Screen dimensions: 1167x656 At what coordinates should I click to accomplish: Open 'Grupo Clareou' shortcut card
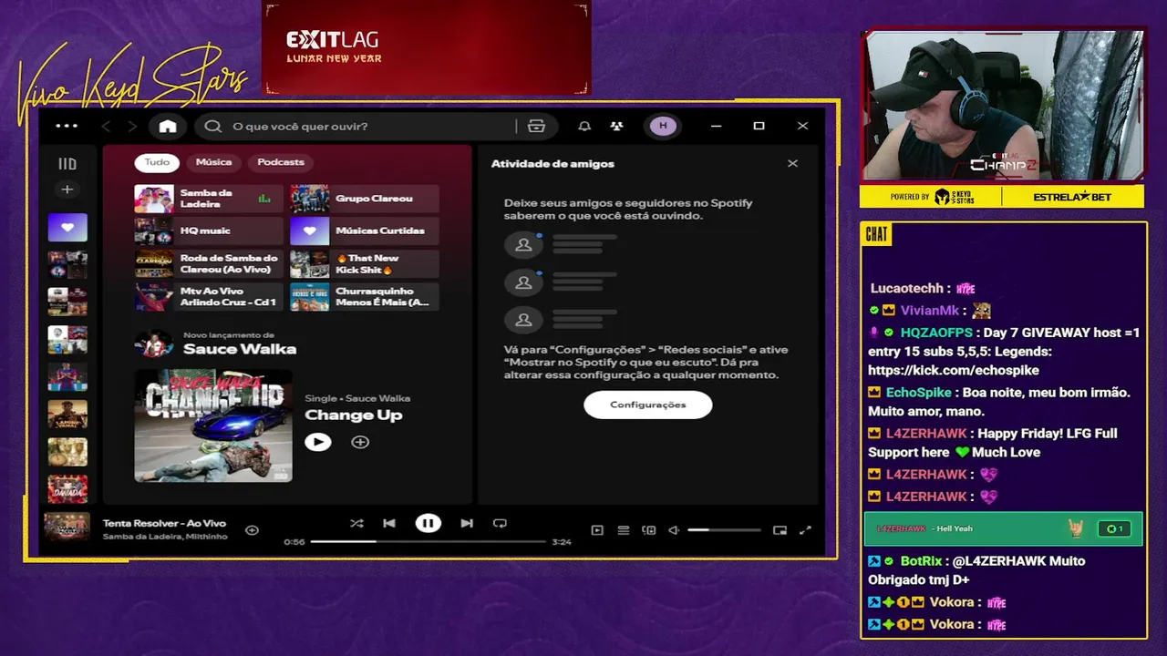pos(365,199)
